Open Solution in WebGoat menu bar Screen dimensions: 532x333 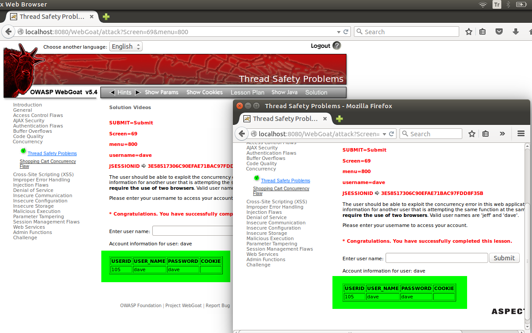(316, 92)
